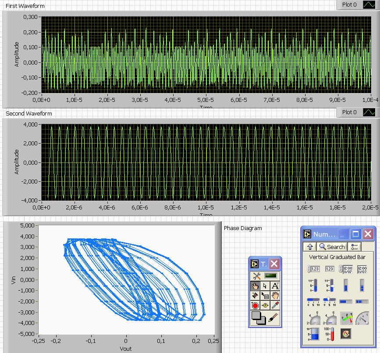Pick the Vertical Fill Slide control
Image resolution: width=380 pixels, height=353 pixels.
click(313, 285)
